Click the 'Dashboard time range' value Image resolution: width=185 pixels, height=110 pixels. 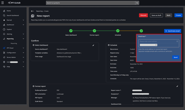pyautogui.click(x=64, y=57)
